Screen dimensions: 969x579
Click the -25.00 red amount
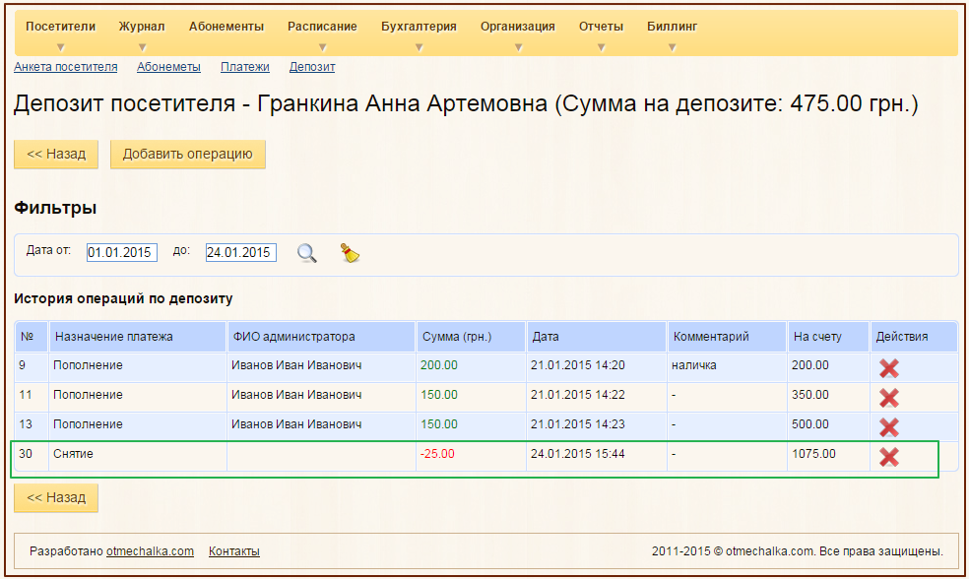coord(437,454)
